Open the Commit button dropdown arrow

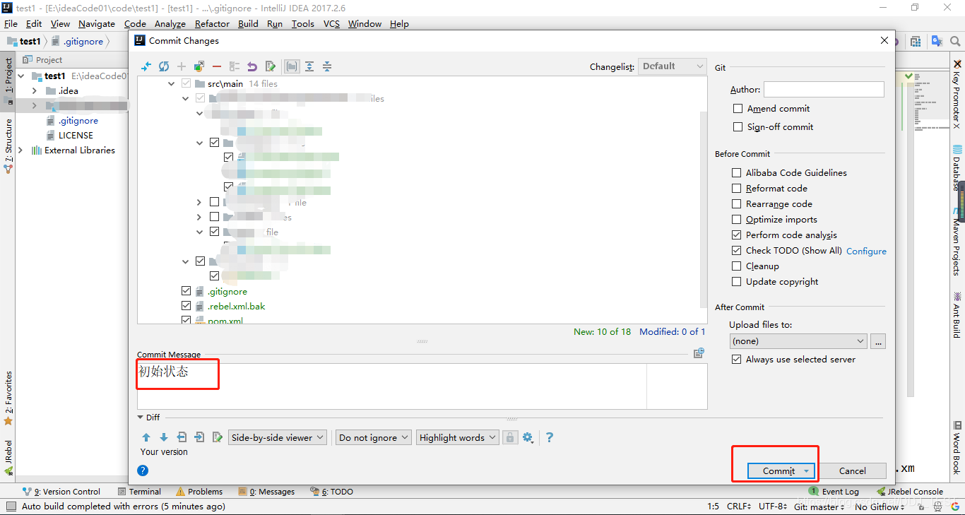806,471
